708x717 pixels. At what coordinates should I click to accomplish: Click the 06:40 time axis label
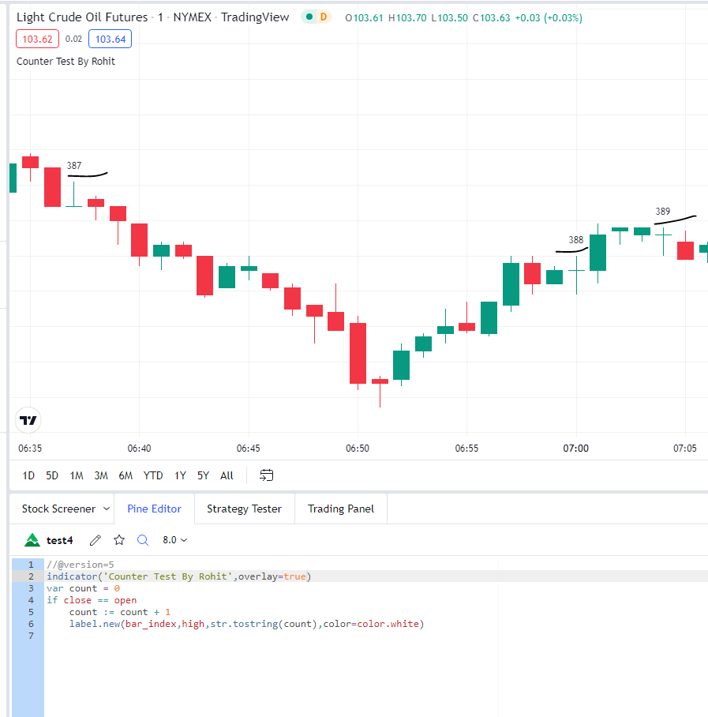coord(139,449)
